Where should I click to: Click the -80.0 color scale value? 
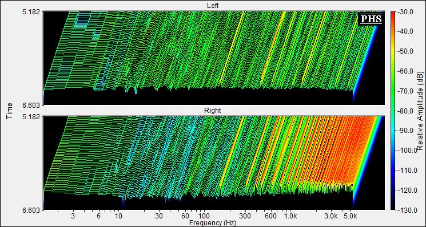[x=405, y=111]
